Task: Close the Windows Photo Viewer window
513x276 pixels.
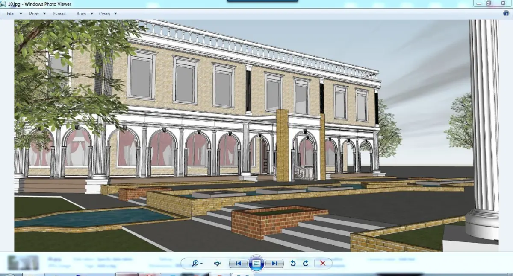Action: 502,3
